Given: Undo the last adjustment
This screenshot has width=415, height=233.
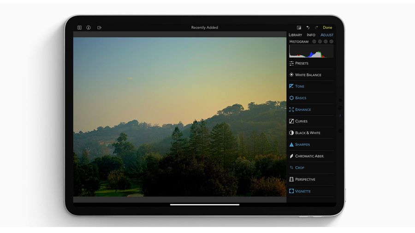Looking at the screenshot, I should tap(308, 28).
